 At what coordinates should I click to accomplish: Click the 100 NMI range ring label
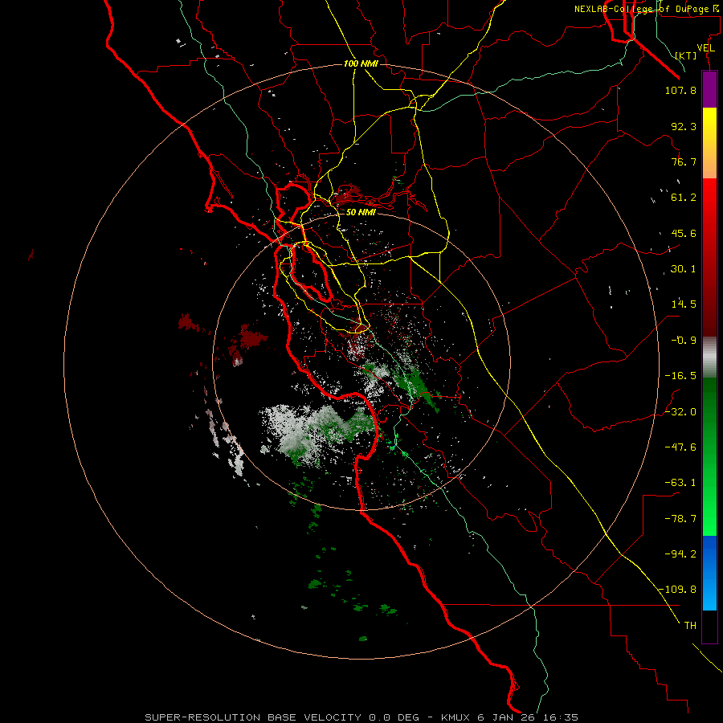pos(361,63)
